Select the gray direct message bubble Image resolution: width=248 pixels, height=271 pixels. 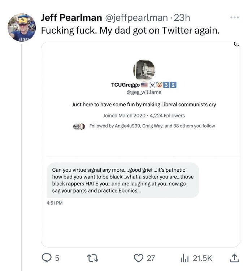point(123,180)
